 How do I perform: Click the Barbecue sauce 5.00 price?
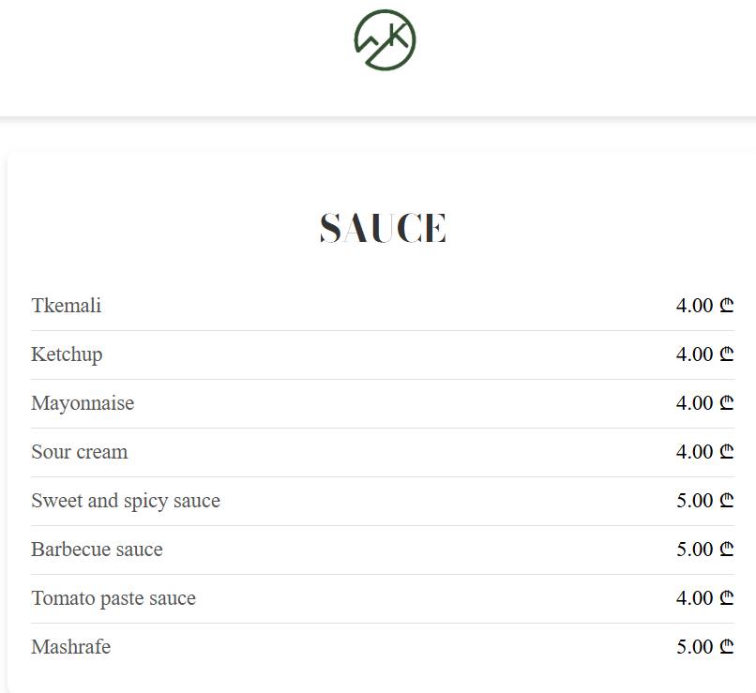click(x=705, y=549)
